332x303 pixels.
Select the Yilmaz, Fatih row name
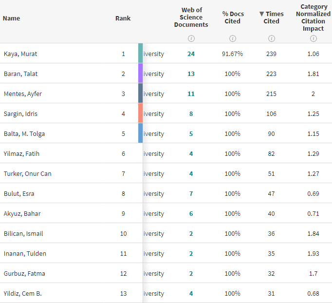[x=21, y=153]
